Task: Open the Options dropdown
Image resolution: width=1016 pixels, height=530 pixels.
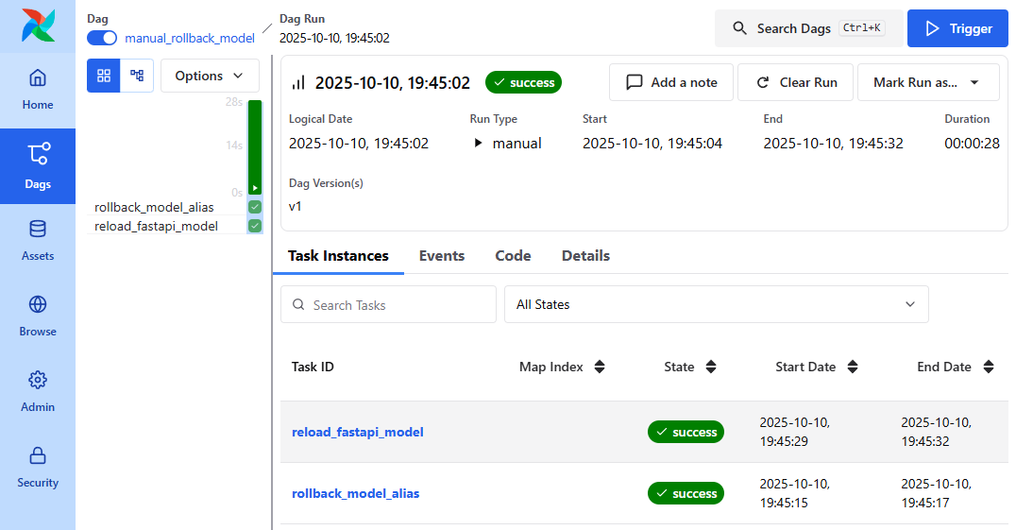Action: coord(210,76)
